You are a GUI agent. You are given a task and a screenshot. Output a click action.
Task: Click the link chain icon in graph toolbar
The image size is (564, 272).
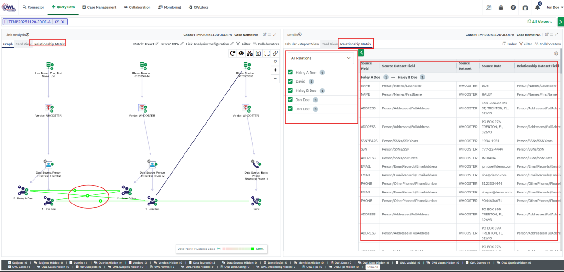[x=275, y=53]
